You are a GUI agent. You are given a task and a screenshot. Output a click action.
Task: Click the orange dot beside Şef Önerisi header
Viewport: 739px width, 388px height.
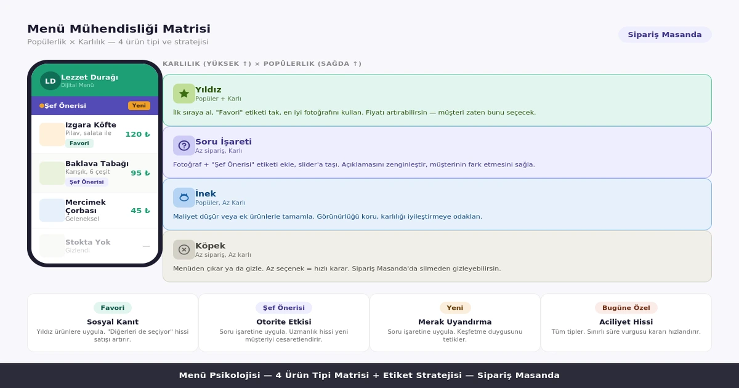(41, 106)
